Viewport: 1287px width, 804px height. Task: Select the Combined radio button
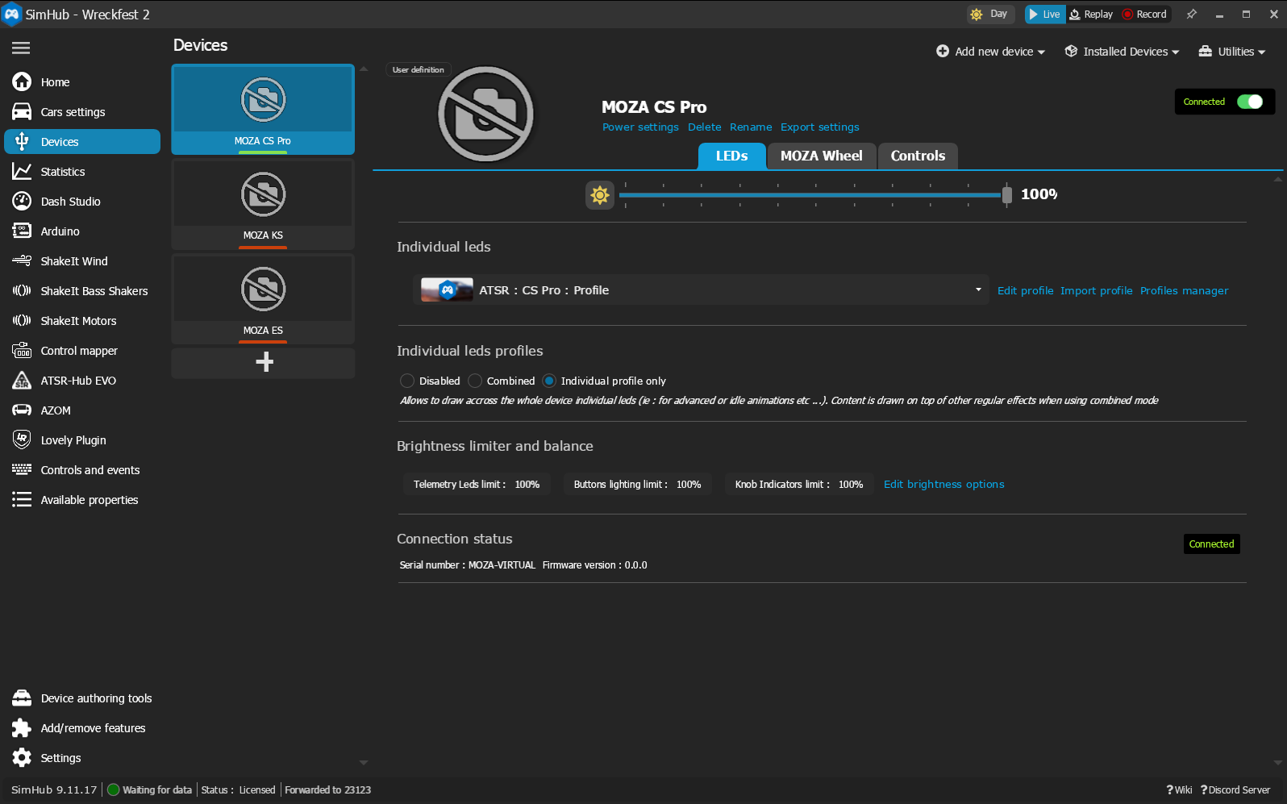(x=475, y=381)
